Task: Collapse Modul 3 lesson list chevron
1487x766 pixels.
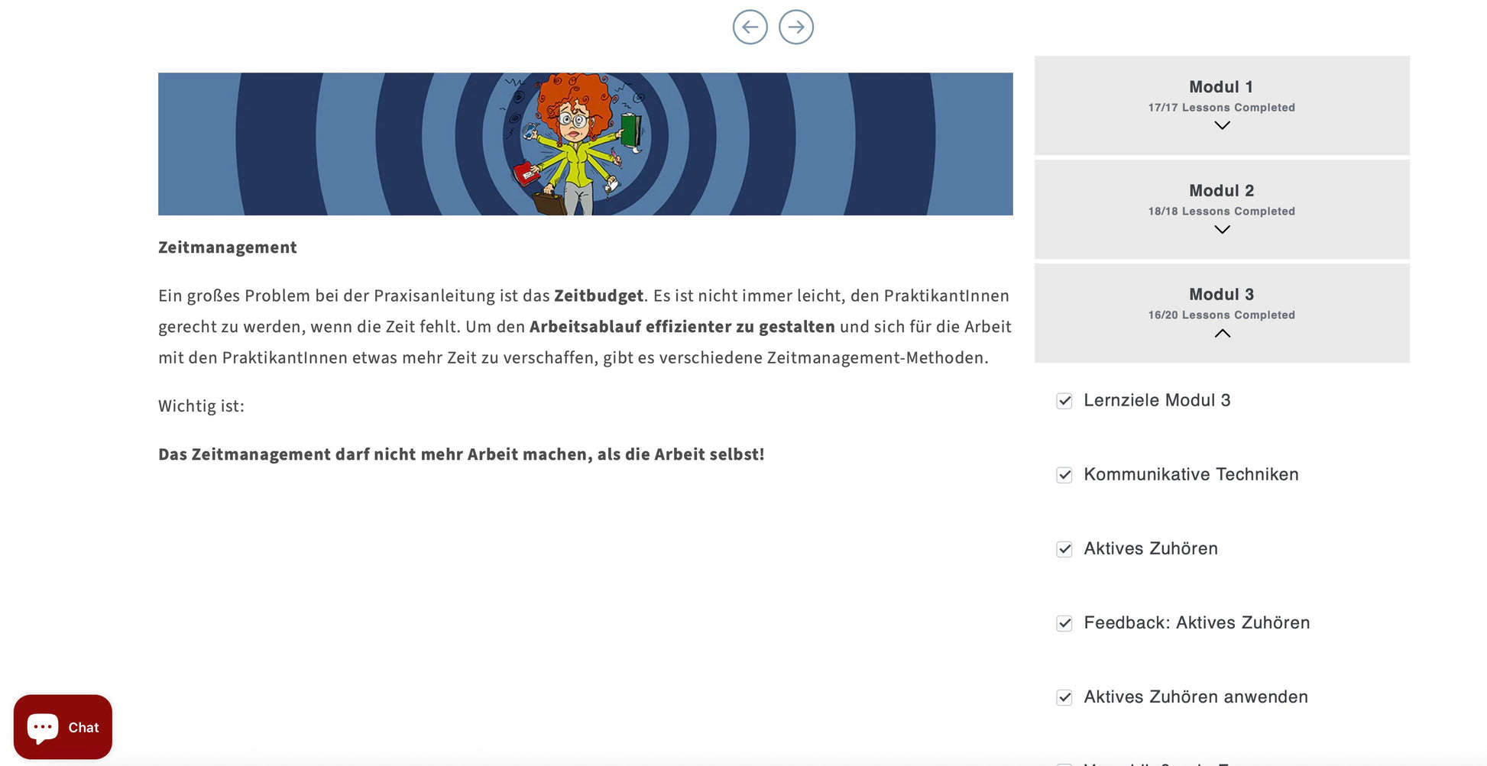Action: click(x=1222, y=333)
